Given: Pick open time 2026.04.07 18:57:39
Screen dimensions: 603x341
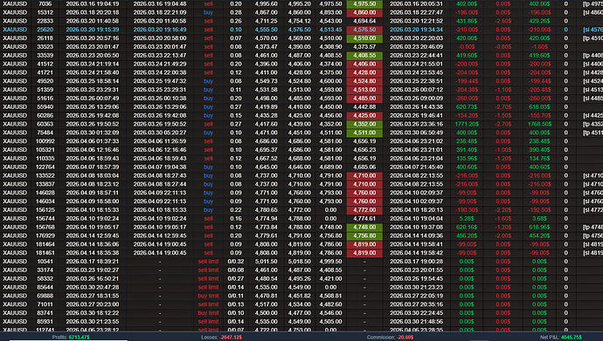Looking at the screenshot, I should [x=93, y=167].
